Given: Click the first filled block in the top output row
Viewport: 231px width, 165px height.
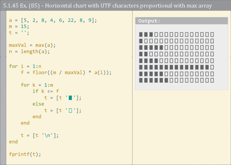Looking at the screenshot, I should click(141, 34).
